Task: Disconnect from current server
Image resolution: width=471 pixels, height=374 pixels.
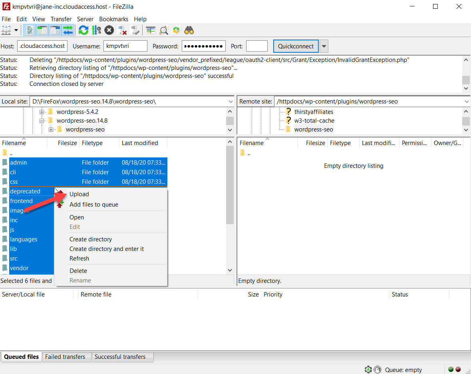Action: [122, 30]
